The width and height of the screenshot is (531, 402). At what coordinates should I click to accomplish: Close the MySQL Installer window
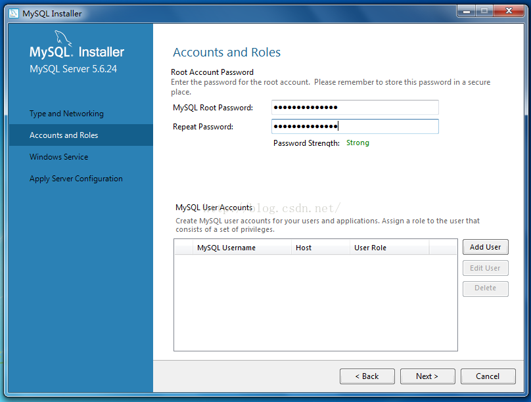click(x=509, y=11)
